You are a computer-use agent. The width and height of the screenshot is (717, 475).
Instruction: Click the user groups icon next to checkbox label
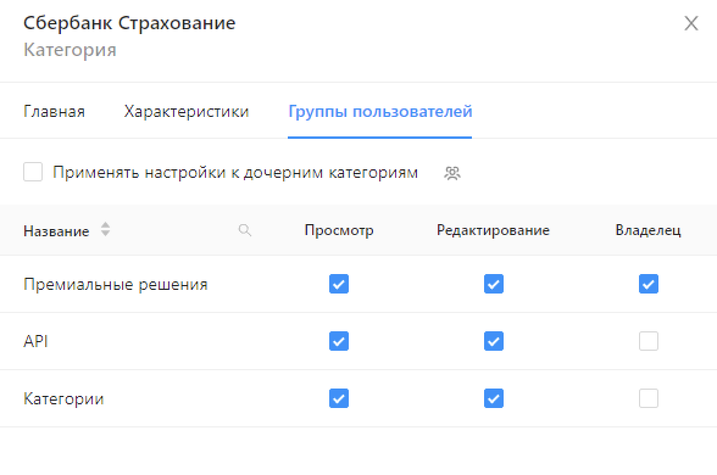452,174
